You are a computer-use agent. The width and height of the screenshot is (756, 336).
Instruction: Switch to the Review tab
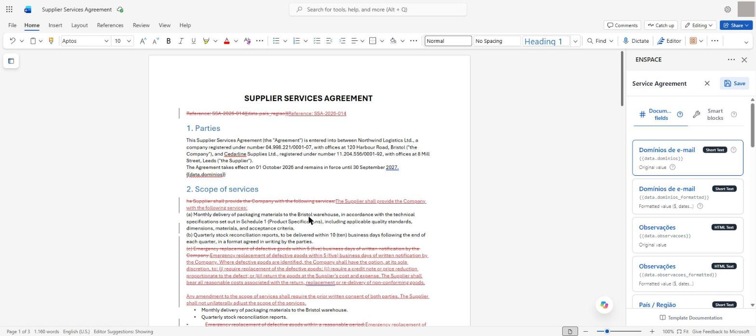[x=141, y=25]
